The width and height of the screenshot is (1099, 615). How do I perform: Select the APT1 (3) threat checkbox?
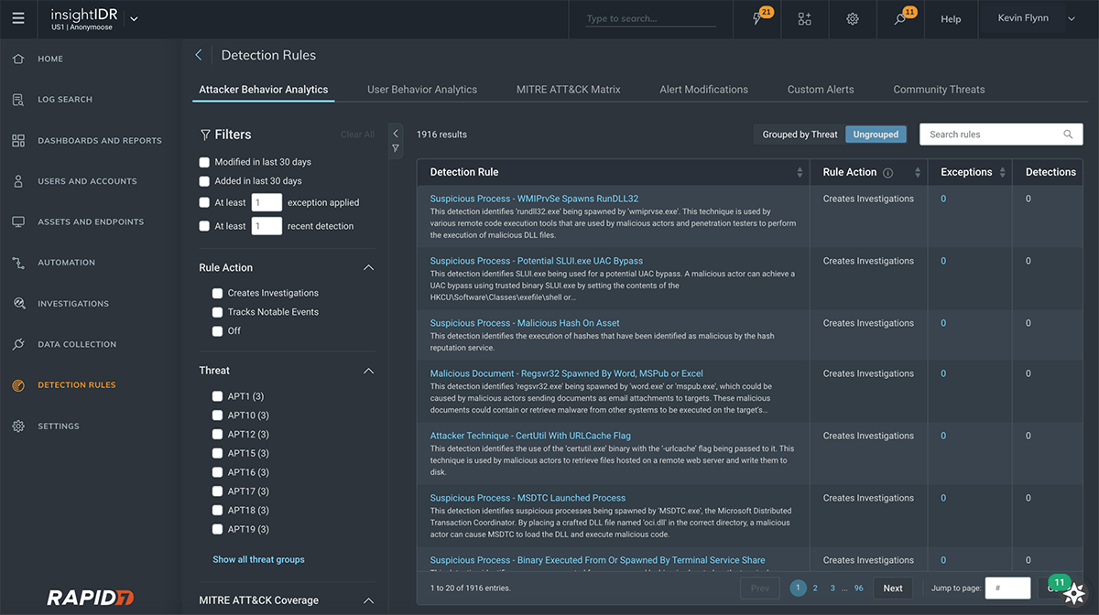pyautogui.click(x=217, y=396)
